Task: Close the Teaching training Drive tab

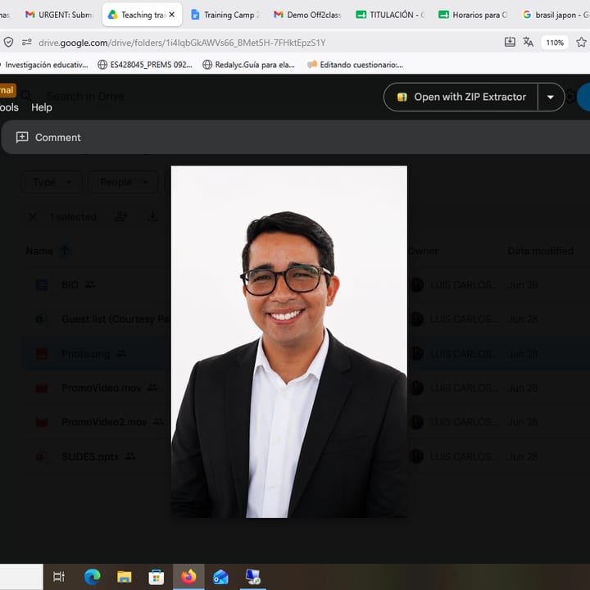Action: (172, 15)
